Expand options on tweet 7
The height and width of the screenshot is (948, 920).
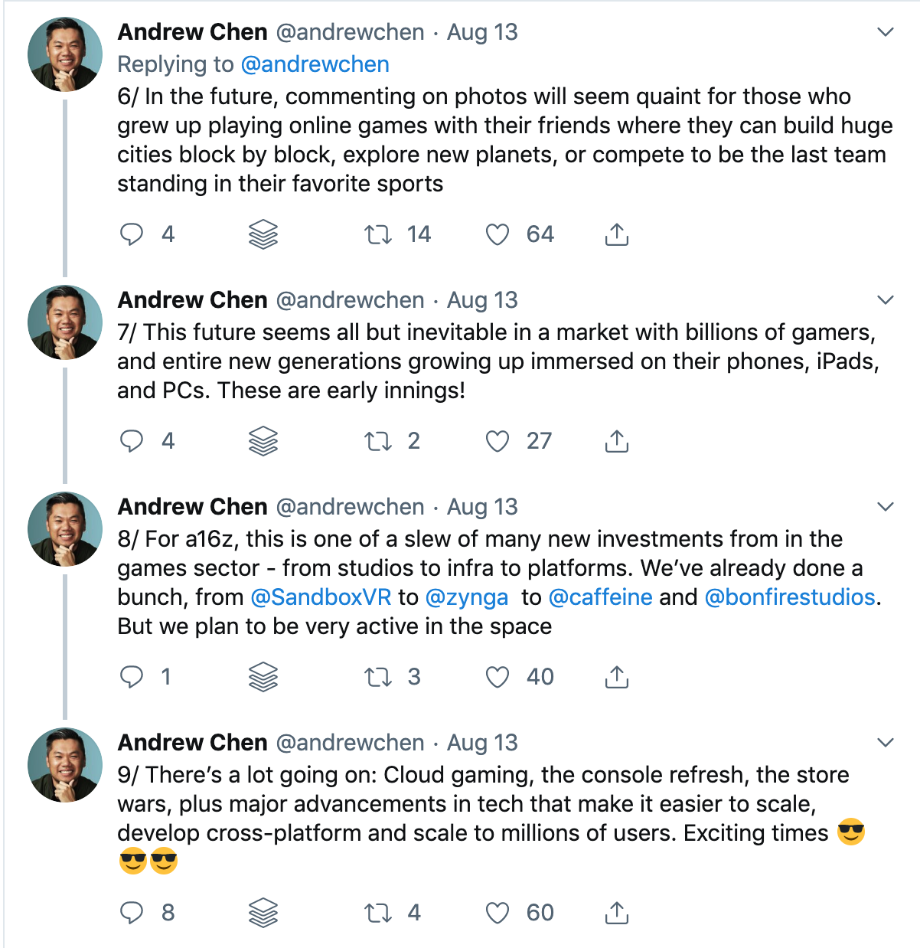[x=886, y=299]
